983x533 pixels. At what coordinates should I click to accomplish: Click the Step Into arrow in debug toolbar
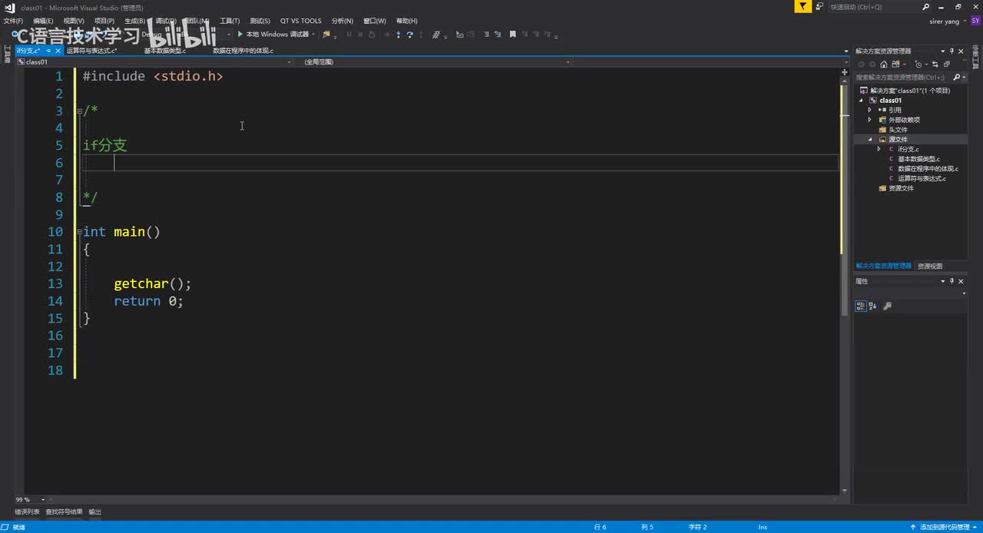pyautogui.click(x=399, y=35)
